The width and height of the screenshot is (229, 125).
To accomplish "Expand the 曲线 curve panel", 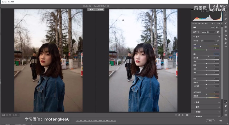I will tap(194, 102).
